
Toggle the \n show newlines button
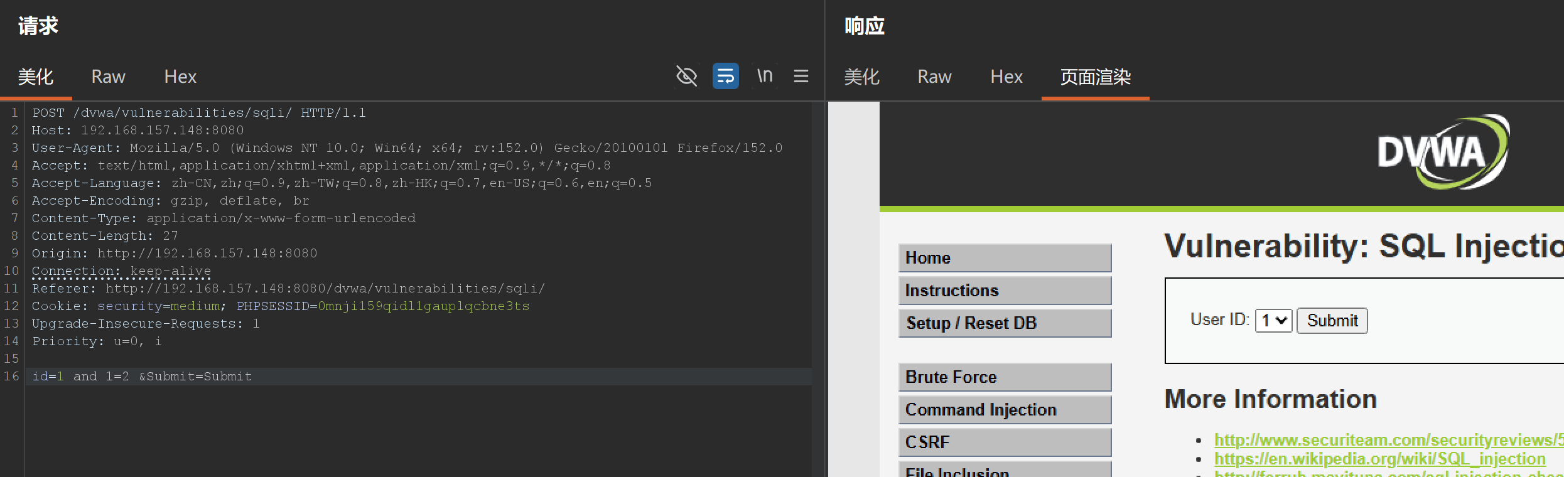764,76
